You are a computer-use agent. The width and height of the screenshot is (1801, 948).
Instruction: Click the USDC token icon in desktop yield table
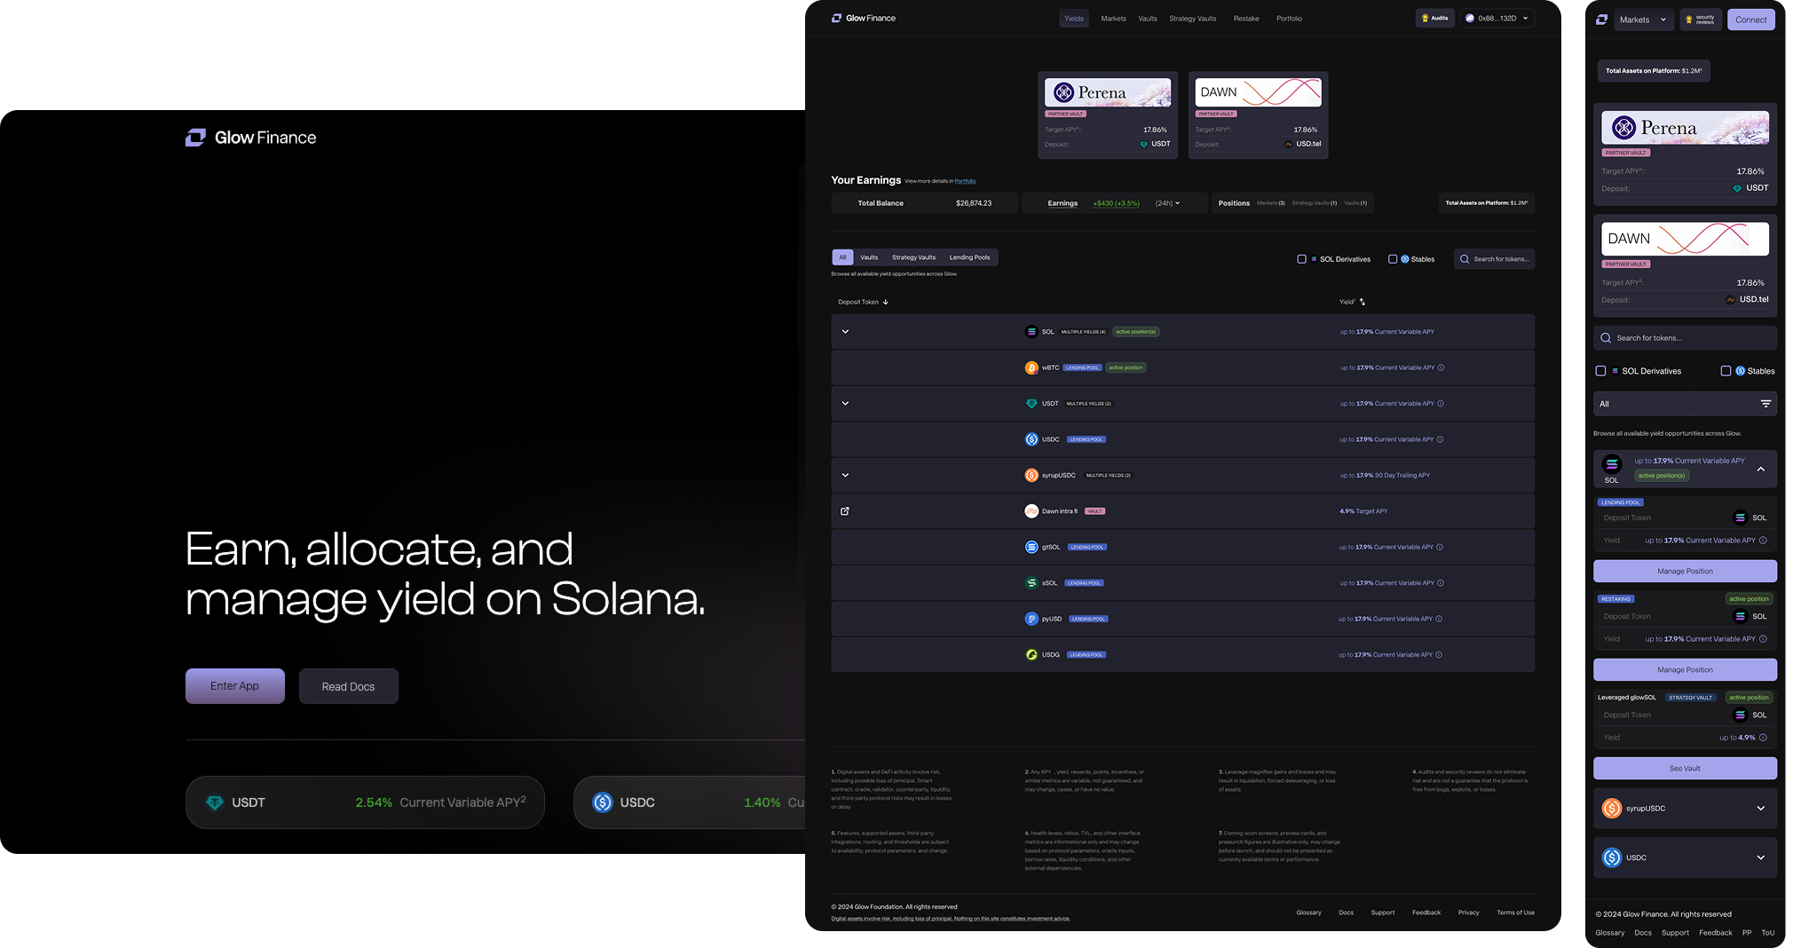tap(1031, 439)
